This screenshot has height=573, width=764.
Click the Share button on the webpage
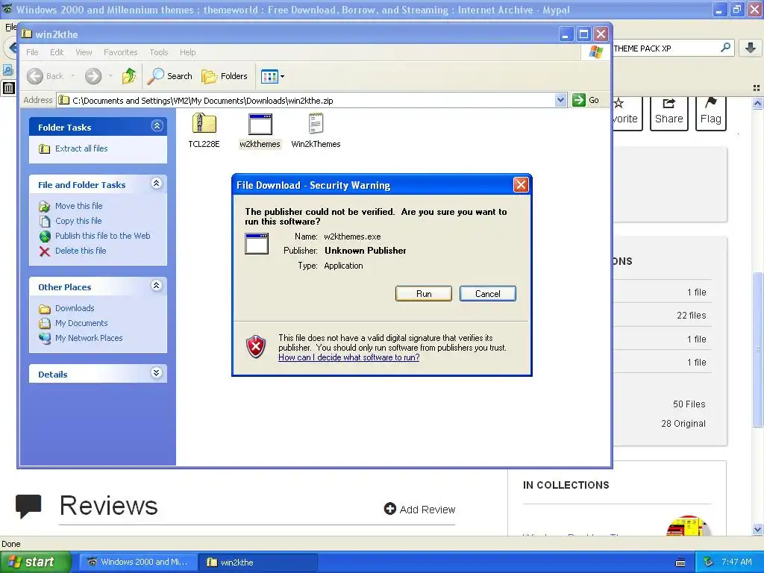669,113
